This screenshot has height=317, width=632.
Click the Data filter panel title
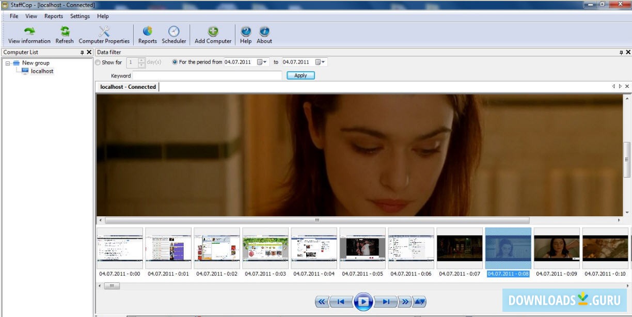pos(109,52)
